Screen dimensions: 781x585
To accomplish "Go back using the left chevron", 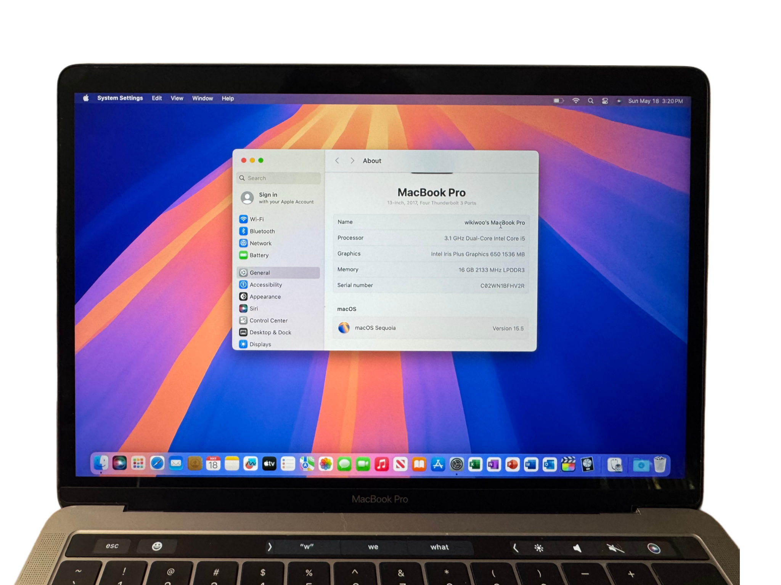I will point(337,161).
